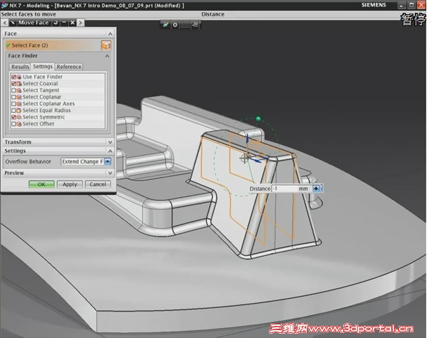427x338 pixels.
Task: Click the green rotation handle sphere
Action: (x=258, y=119)
